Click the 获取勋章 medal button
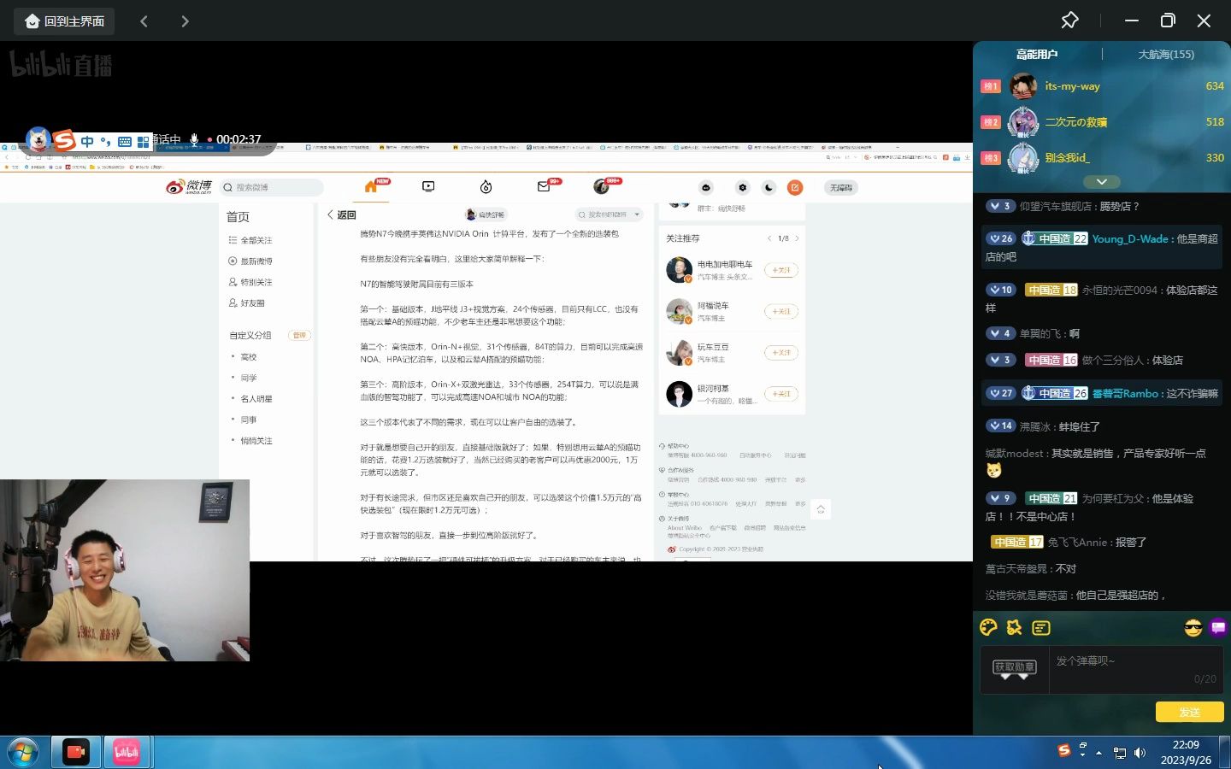The height and width of the screenshot is (769, 1231). (1014, 669)
